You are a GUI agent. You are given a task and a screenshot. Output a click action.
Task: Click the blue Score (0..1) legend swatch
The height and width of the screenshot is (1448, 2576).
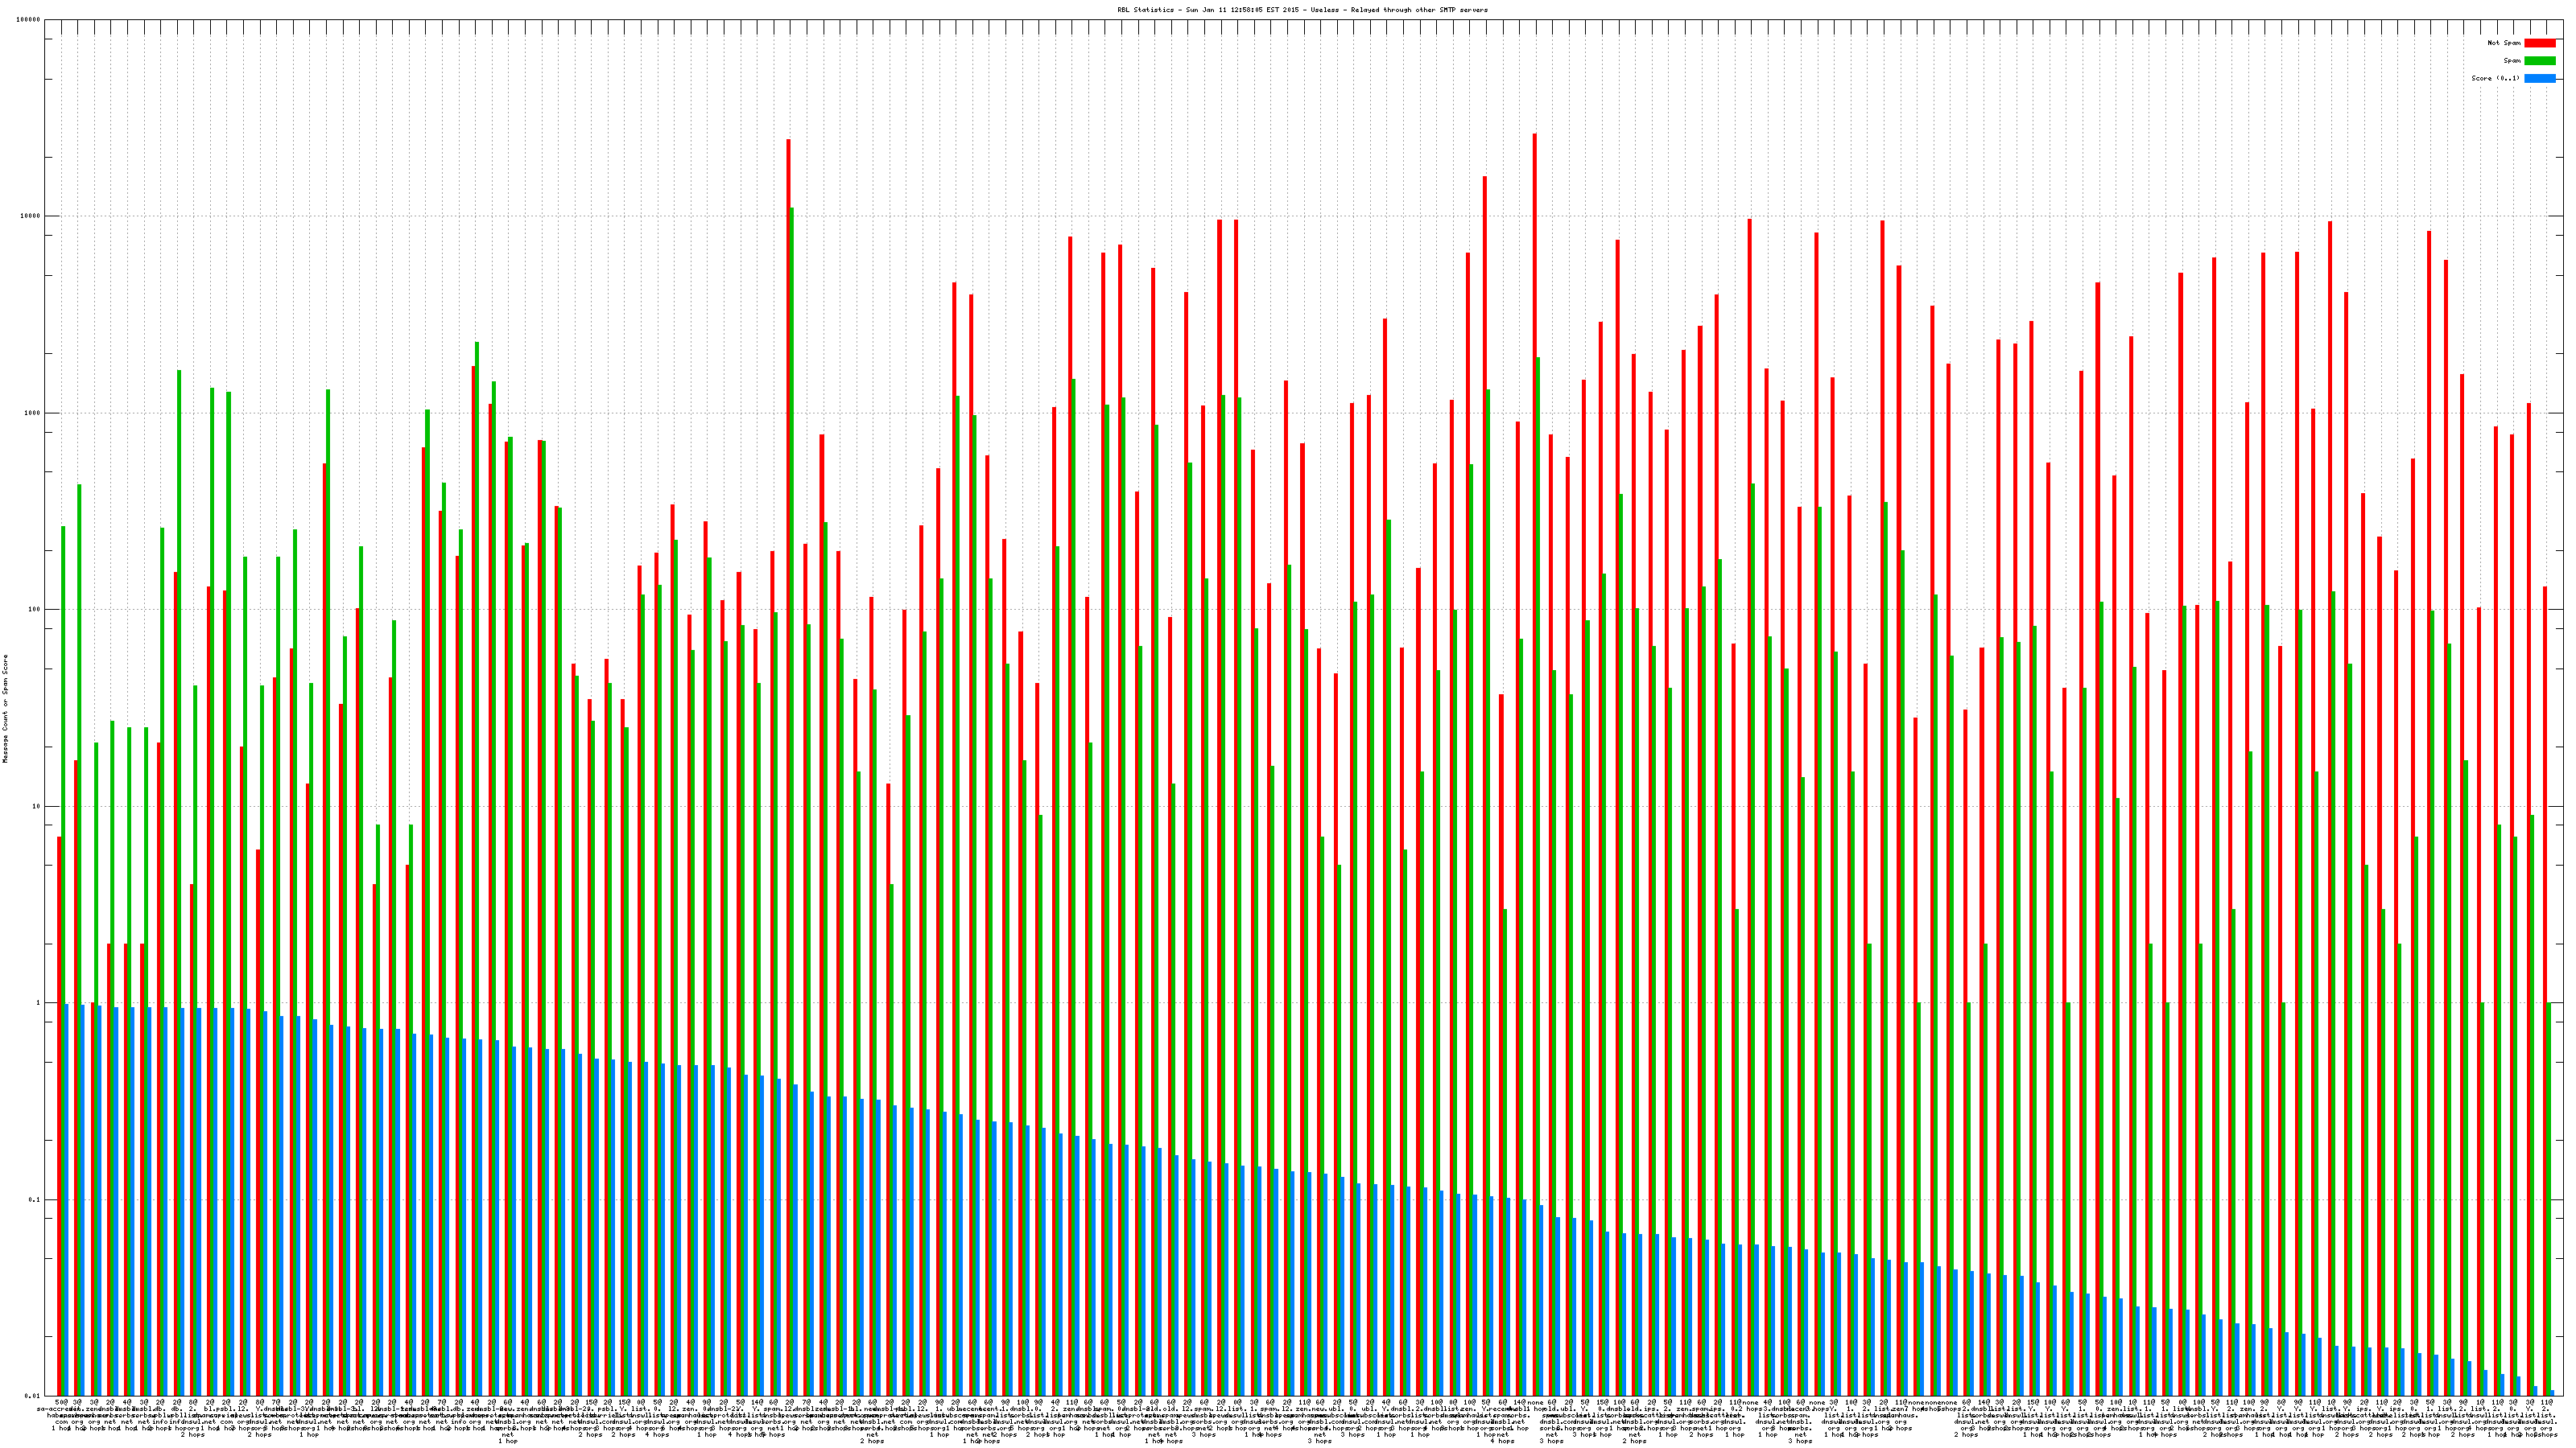pos(2539,78)
